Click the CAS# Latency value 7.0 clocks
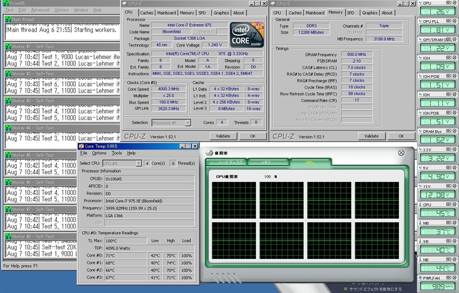This screenshot has height=293, width=459. [356, 68]
